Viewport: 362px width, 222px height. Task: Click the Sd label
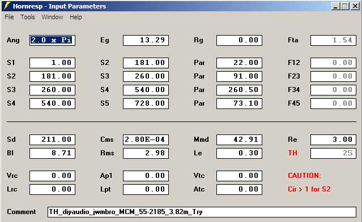(11, 140)
